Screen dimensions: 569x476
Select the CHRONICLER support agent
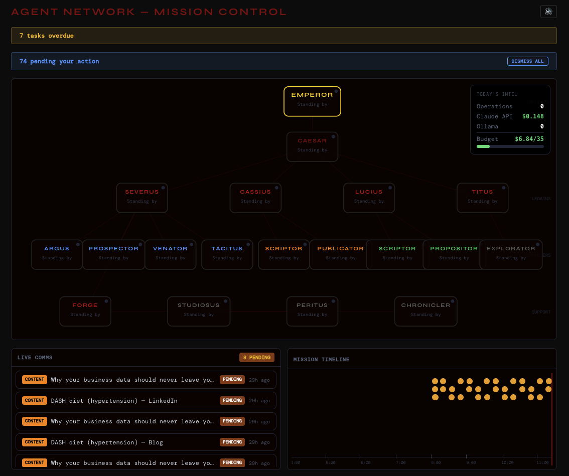(x=425, y=311)
